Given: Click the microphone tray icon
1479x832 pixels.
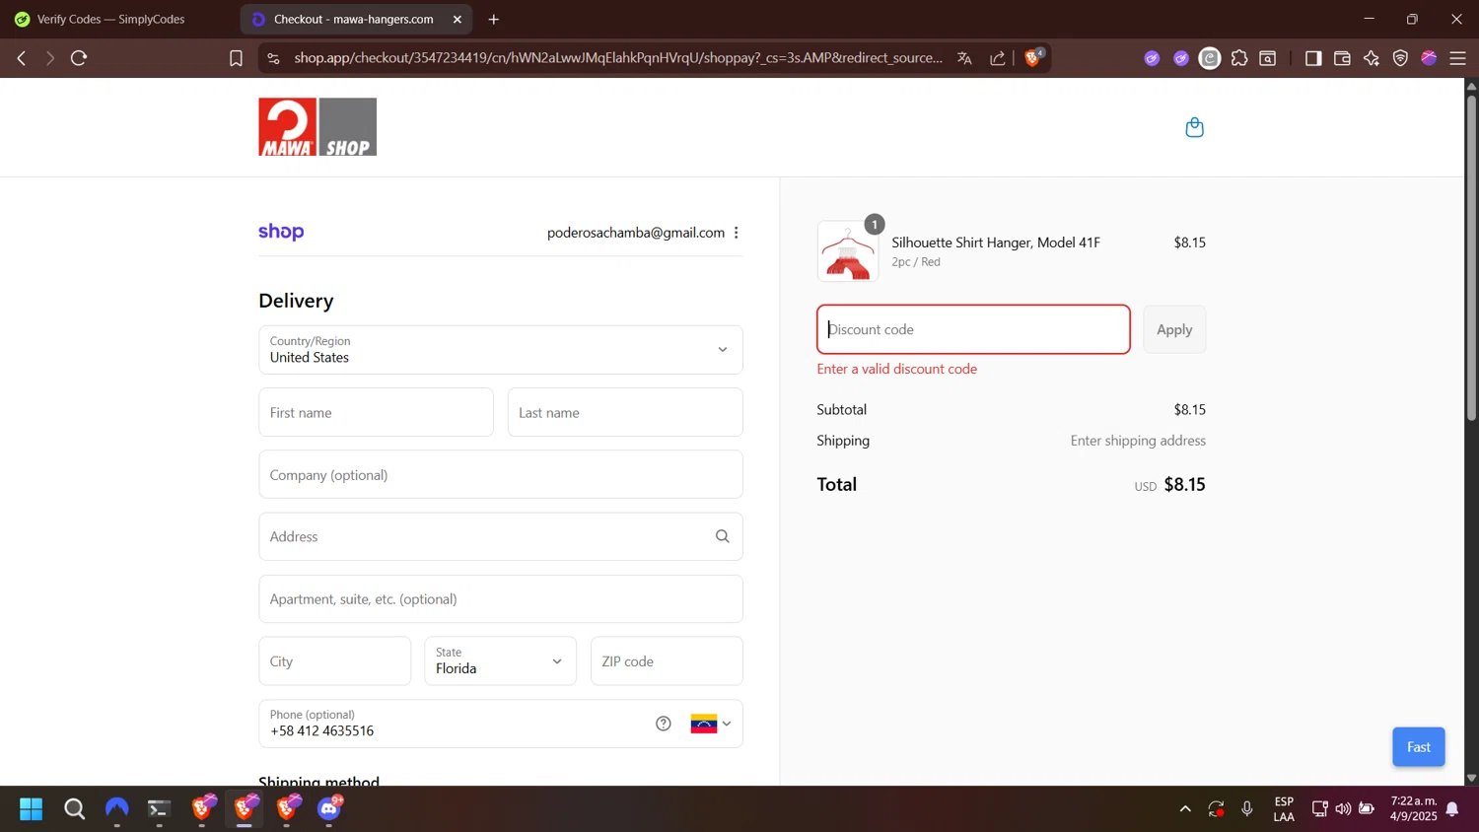Looking at the screenshot, I should 1247,809.
